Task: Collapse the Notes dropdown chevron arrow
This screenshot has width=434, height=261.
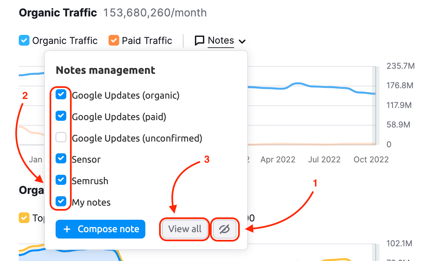Action: pos(242,42)
